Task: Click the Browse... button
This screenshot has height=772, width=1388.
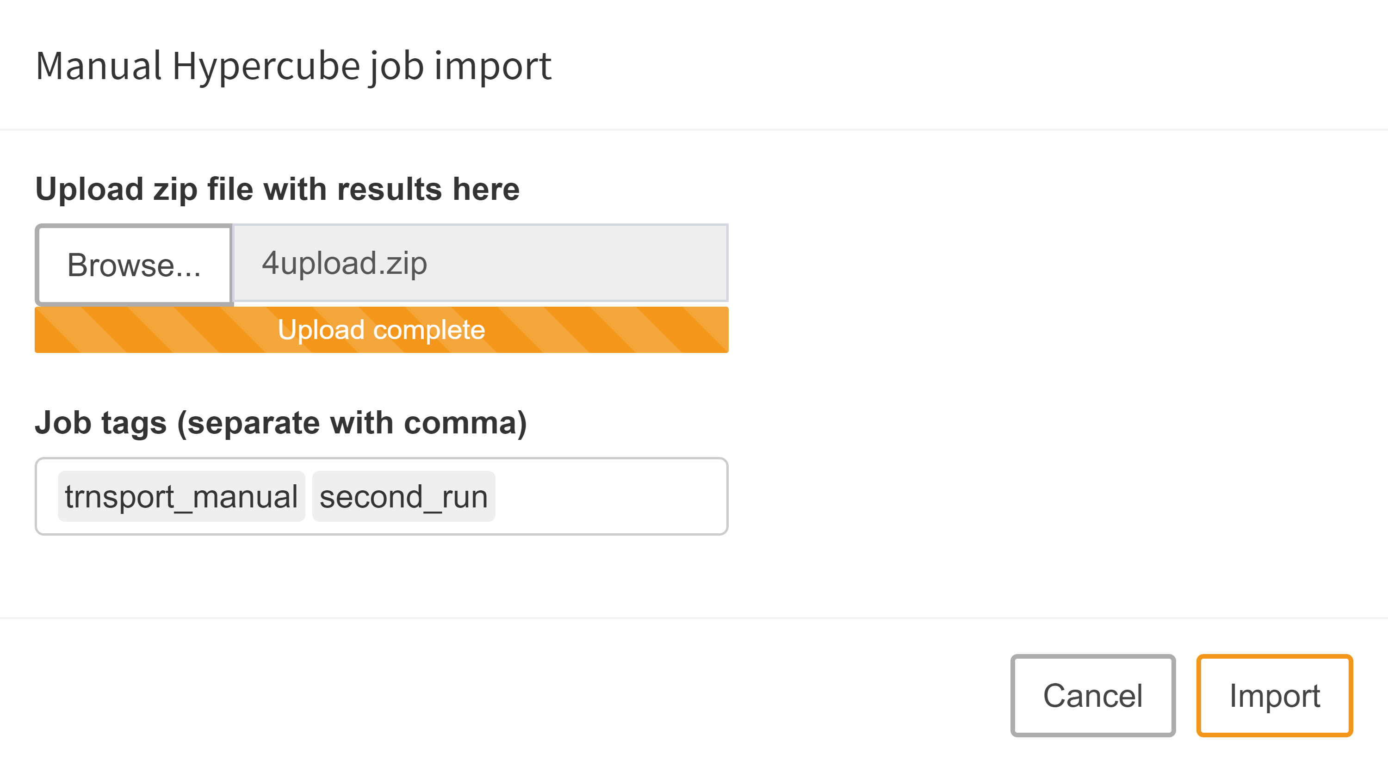Action: (134, 265)
